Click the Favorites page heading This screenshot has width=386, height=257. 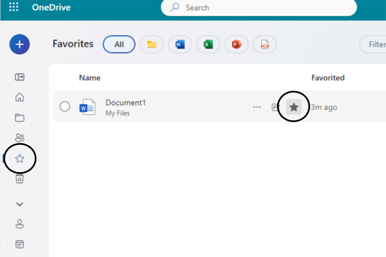point(73,44)
